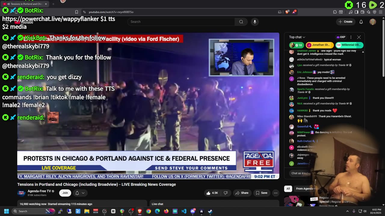Image resolution: width=385 pixels, height=216 pixels.
Task: Open the Brave Wallet icon
Action: [x=362, y=12]
